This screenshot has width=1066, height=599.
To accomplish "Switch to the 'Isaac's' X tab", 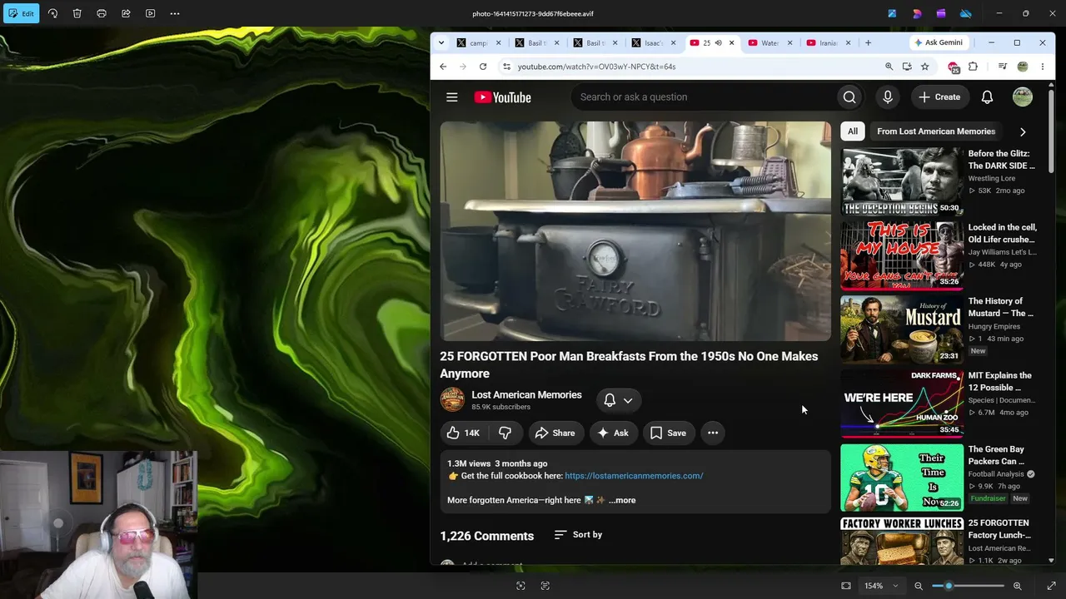I will [654, 42].
